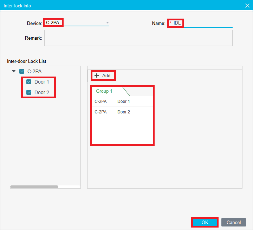Toggle the C-2PA device checkbox

point(22,71)
